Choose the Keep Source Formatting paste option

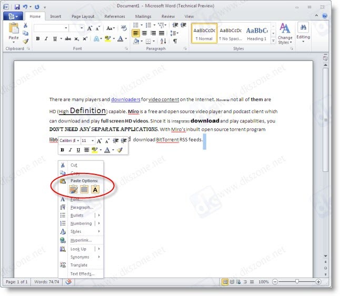click(73, 189)
